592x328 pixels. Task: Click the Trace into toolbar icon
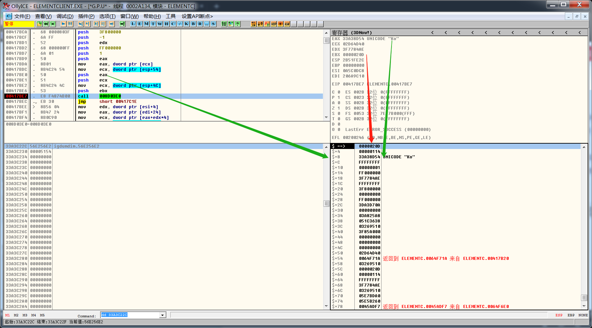[96, 24]
